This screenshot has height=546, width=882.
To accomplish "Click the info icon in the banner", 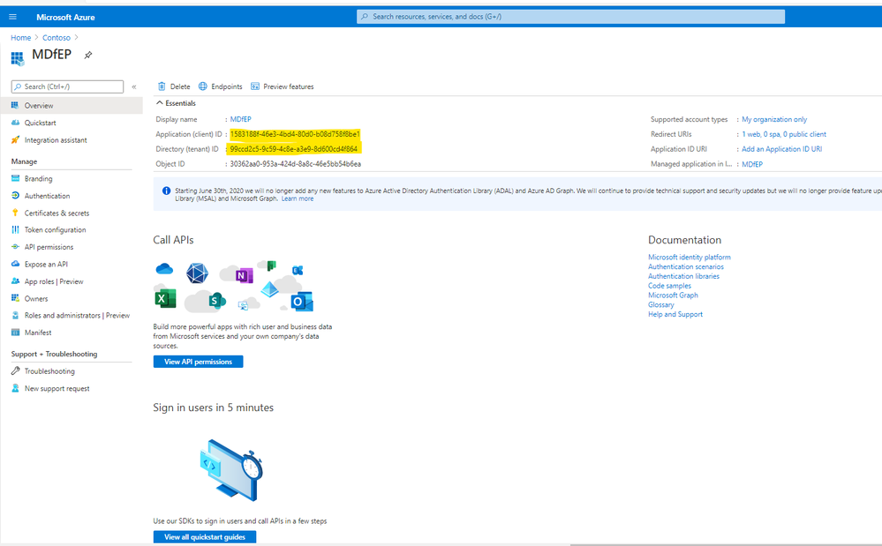I will click(x=167, y=191).
